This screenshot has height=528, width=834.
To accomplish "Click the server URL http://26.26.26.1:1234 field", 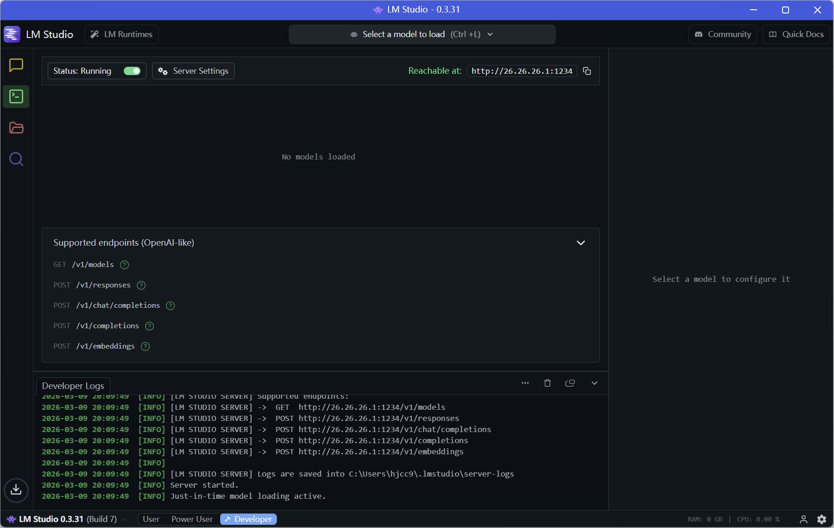I will [522, 71].
